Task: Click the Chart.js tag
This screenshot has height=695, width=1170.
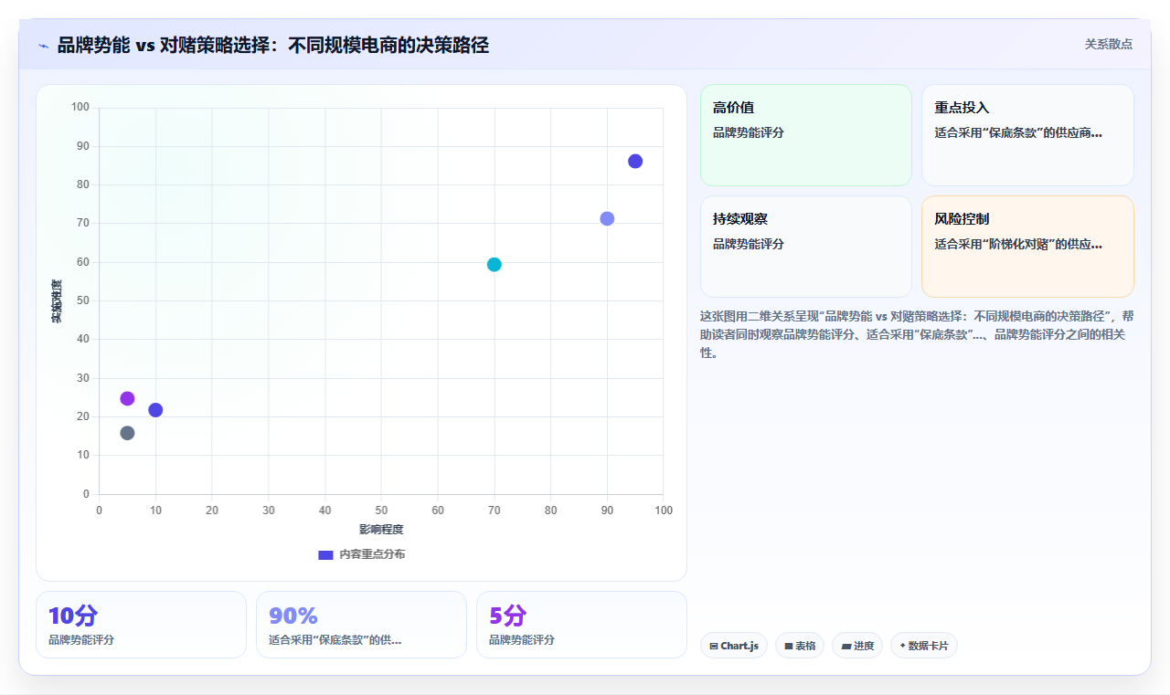Action: 734,646
